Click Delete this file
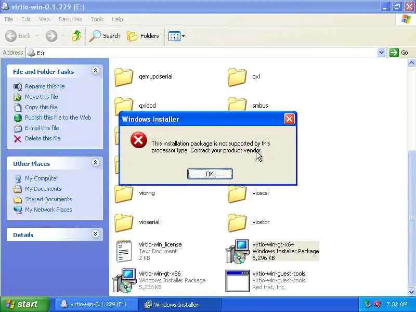The image size is (416, 312). pos(43,138)
